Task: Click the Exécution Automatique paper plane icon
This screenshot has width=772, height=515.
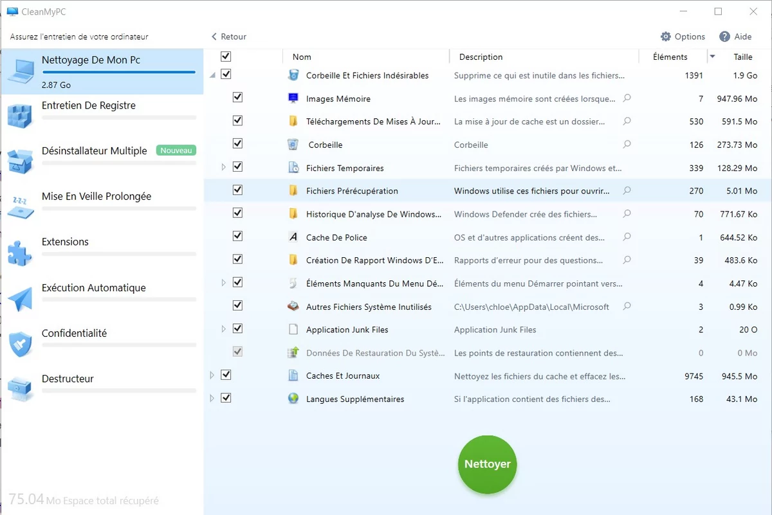Action: [20, 298]
